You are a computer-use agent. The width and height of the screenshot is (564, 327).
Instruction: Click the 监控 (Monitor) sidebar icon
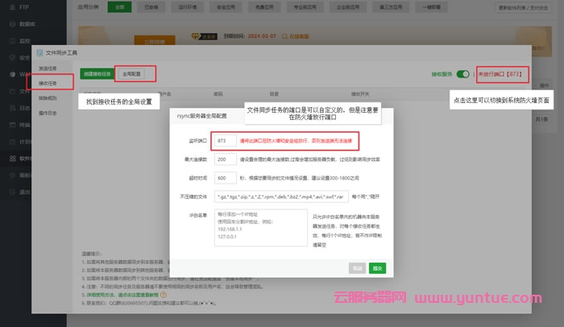tap(8, 39)
